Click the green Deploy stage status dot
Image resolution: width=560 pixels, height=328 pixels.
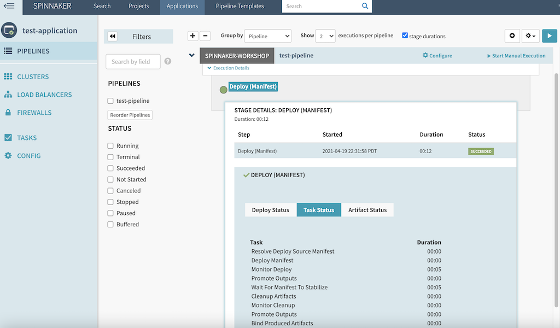223,90
